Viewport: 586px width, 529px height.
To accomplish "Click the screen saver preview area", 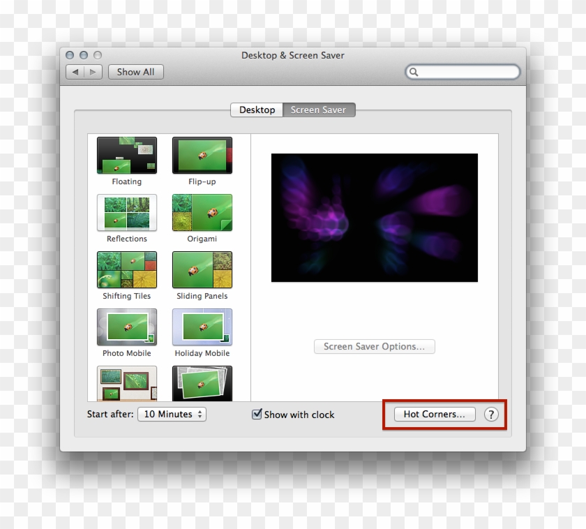I will coord(375,216).
